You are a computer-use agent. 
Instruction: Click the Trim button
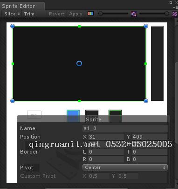click(x=29, y=14)
